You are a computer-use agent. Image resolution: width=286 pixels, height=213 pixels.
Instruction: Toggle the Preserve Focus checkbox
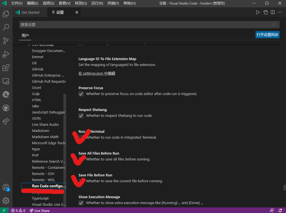point(81,94)
